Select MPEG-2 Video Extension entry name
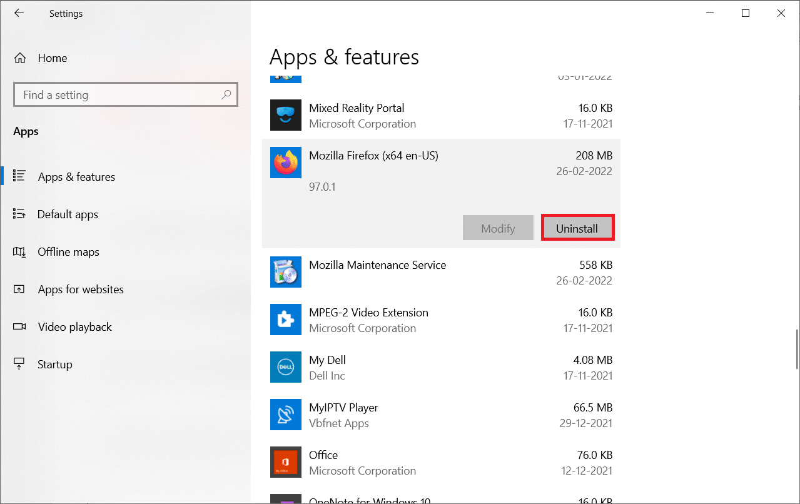 click(368, 313)
